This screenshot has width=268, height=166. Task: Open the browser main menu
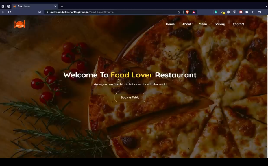pyautogui.click(x=266, y=12)
